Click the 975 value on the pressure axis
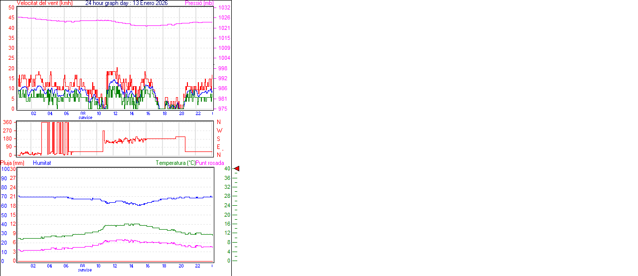 point(224,109)
